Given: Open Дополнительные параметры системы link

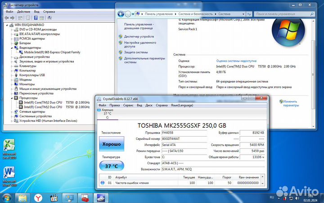Looking at the screenshot, I should click(144, 60).
